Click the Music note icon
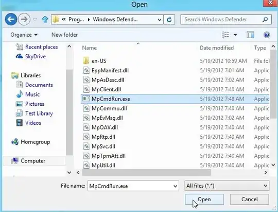Screen dimensions: 278x212 coord(20,94)
